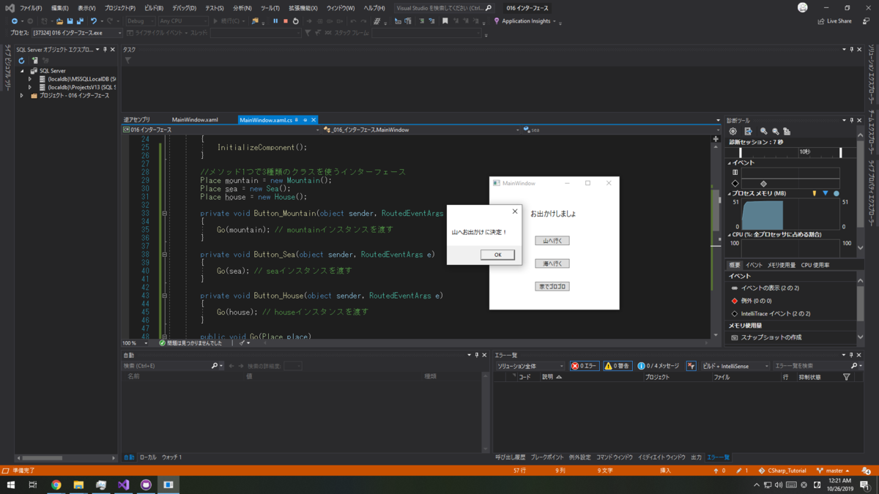The image size is (879, 494).
Task: Expand the Debug configuration dropdown
Action: click(x=141, y=21)
